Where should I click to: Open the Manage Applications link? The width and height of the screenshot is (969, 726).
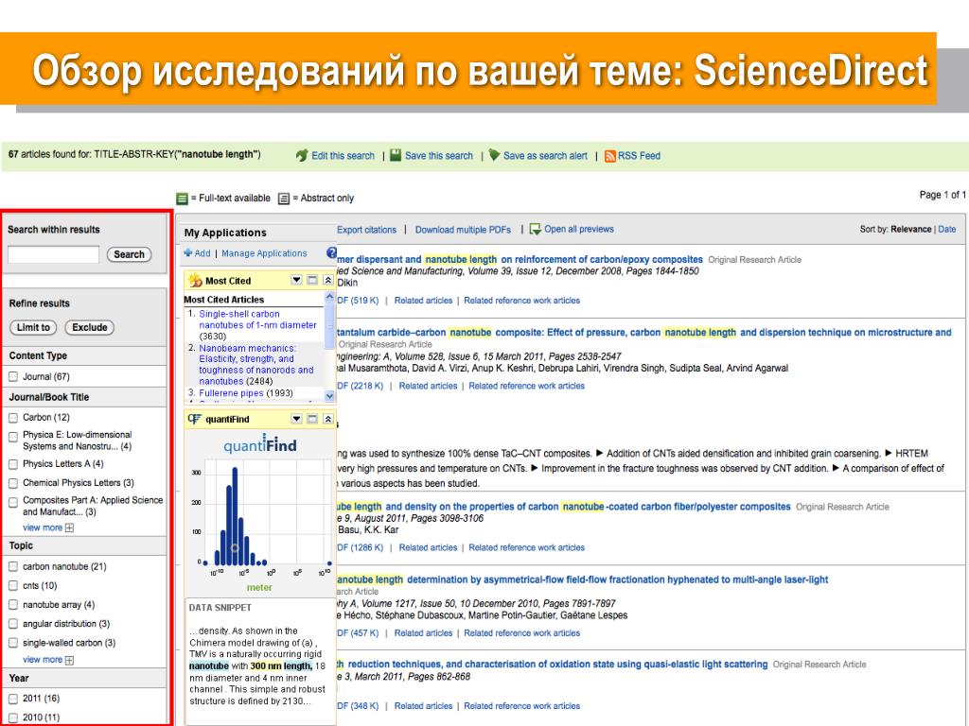coord(264,253)
